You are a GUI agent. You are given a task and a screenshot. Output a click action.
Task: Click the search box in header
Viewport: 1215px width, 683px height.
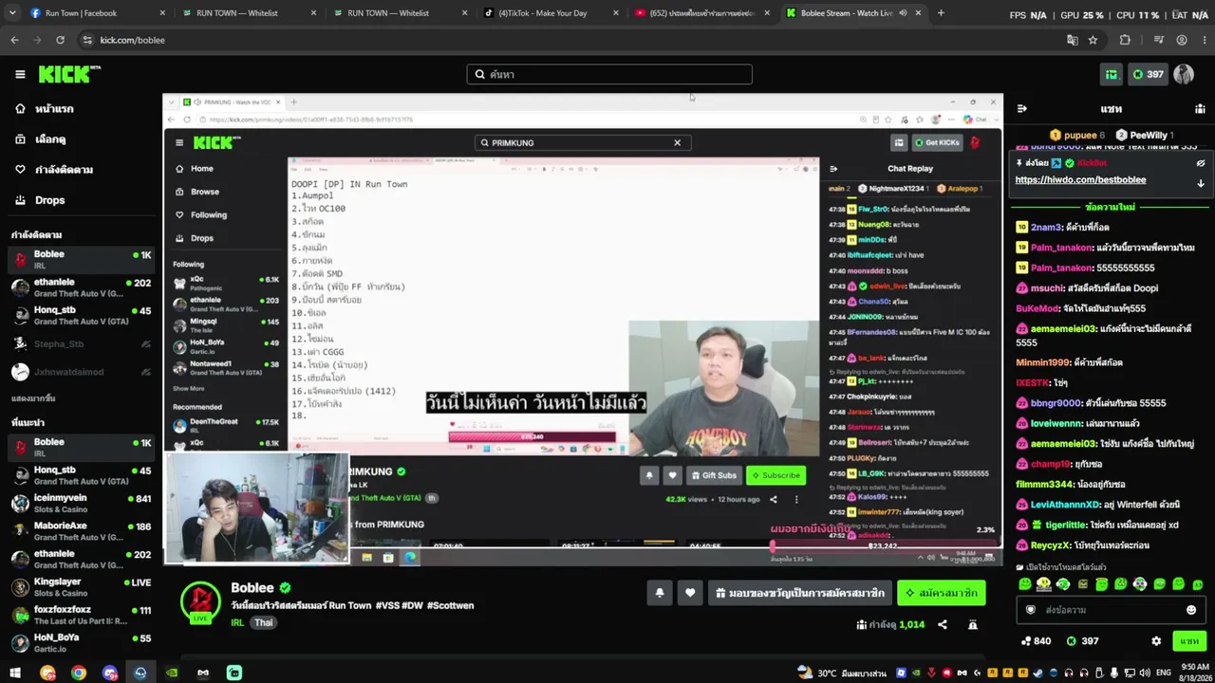coord(609,74)
